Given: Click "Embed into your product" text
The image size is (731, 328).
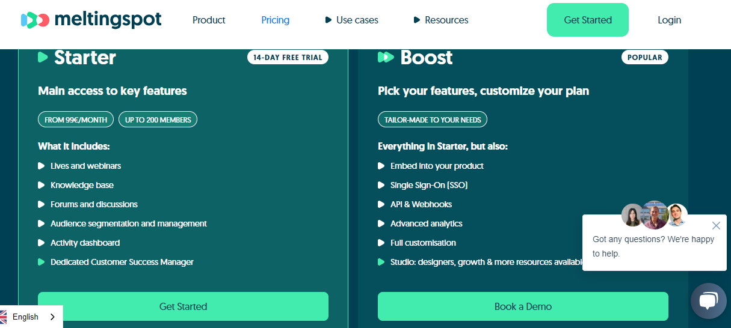Looking at the screenshot, I should point(437,166).
